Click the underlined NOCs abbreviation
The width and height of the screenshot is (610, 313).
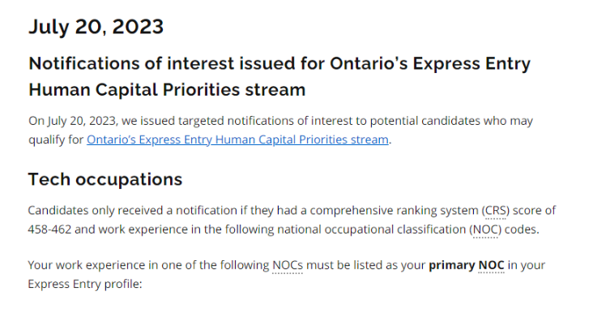pos(288,265)
